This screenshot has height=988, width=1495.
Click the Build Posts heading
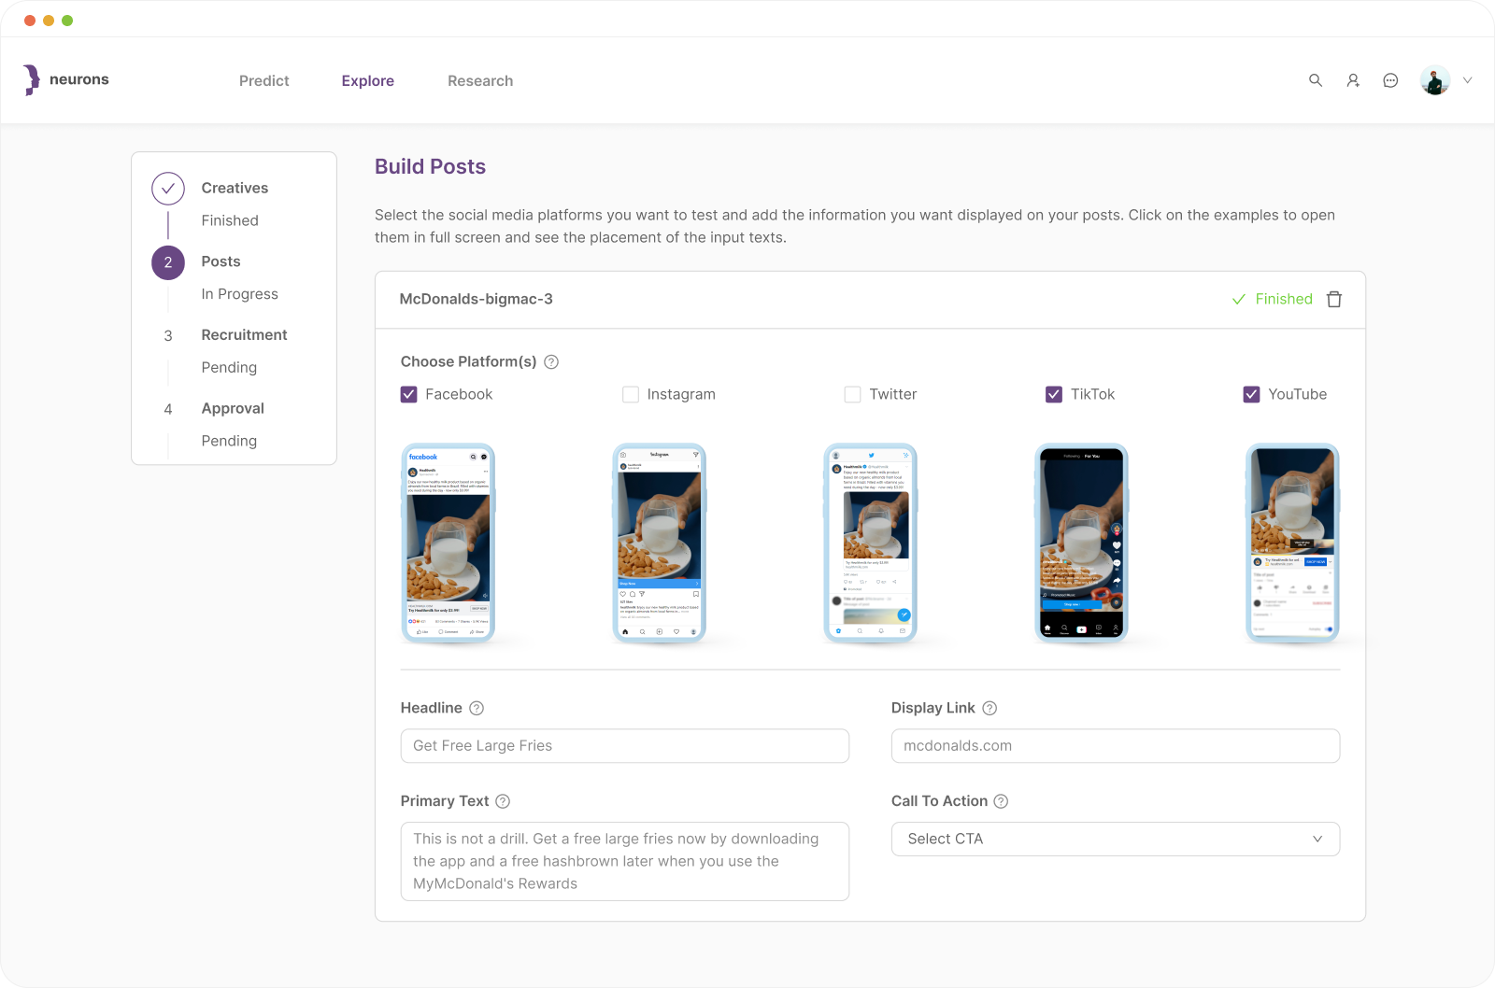tap(430, 166)
